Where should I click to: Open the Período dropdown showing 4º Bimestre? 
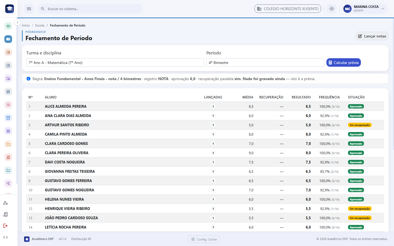point(265,63)
